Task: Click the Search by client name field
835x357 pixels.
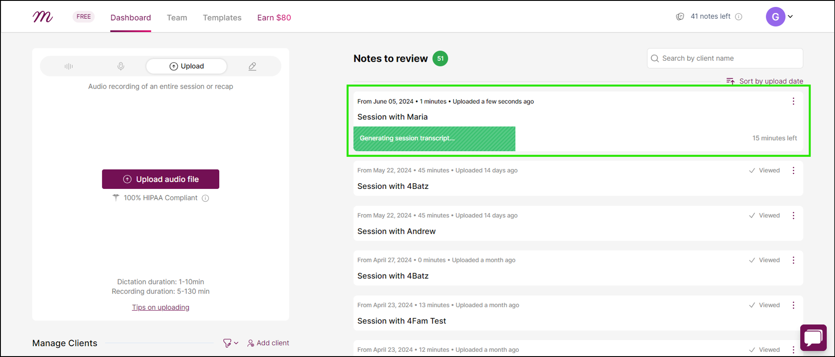Action: [725, 58]
